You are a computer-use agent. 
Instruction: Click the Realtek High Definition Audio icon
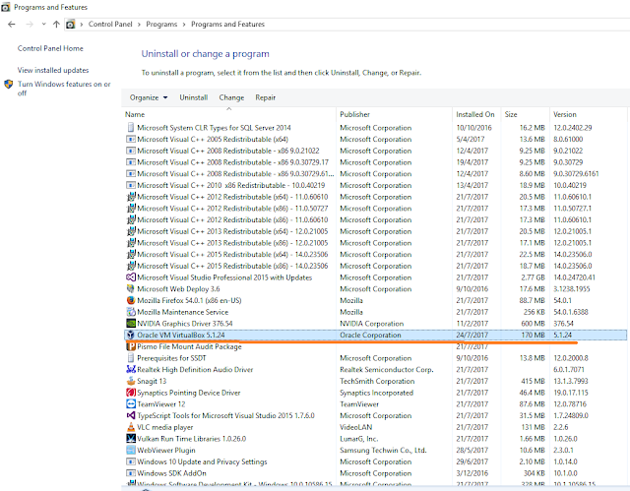[x=131, y=369]
